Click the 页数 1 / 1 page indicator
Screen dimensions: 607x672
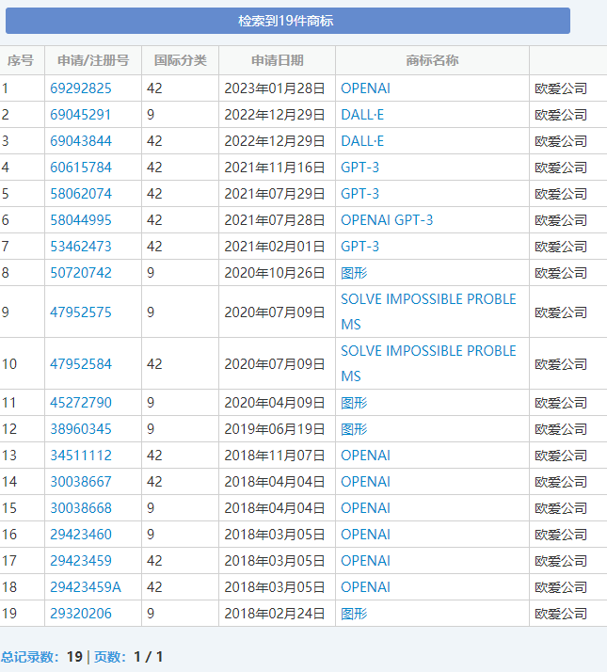click(x=129, y=657)
